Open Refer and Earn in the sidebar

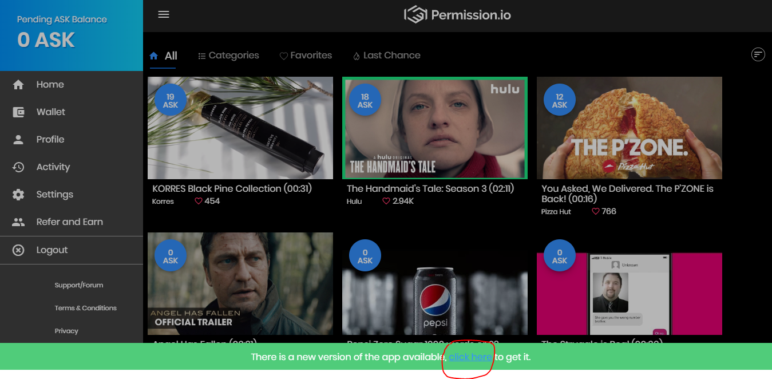point(72,222)
